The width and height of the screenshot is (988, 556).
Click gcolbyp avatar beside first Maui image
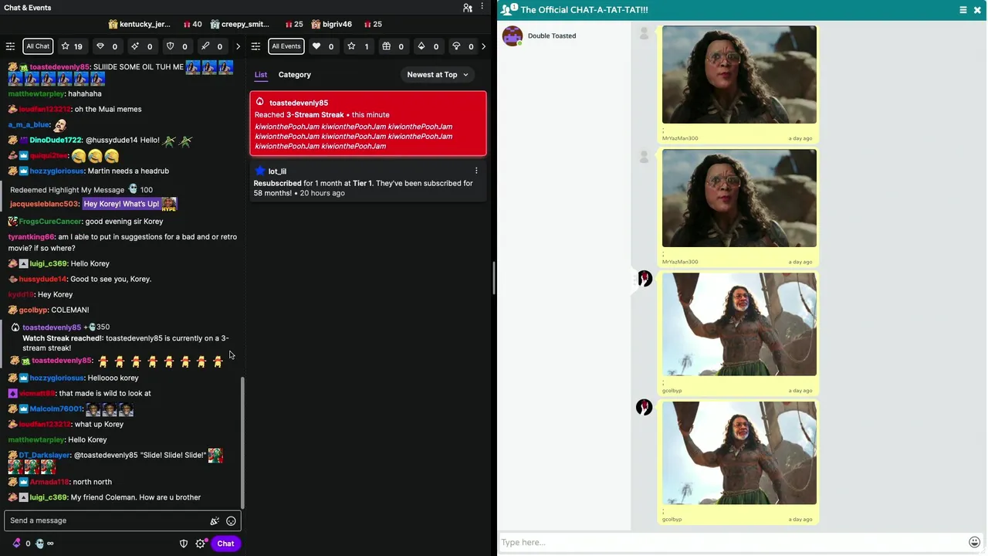coord(645,279)
